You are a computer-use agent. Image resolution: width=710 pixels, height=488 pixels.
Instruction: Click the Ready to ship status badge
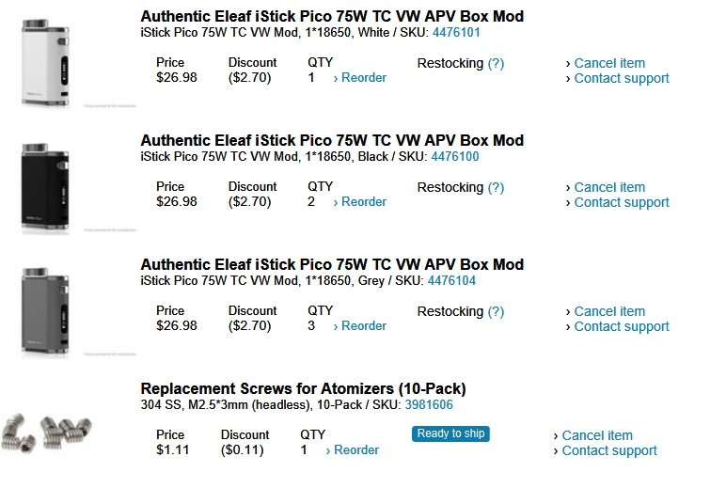click(451, 433)
